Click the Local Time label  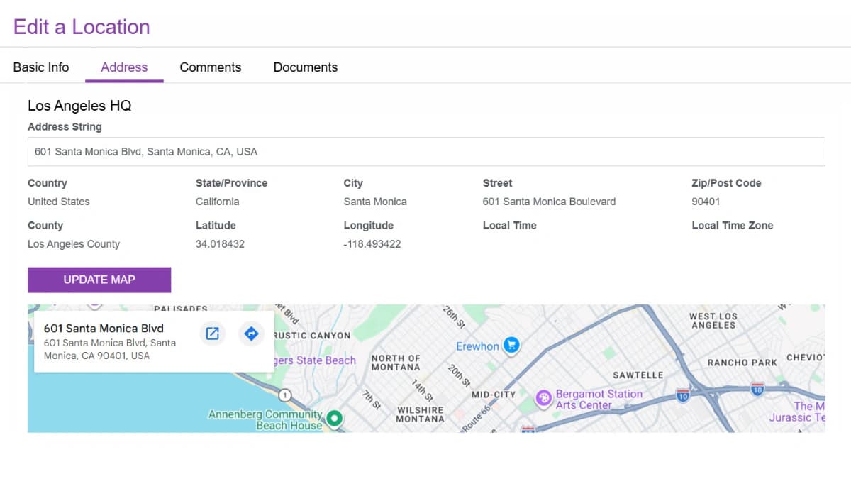(x=510, y=226)
